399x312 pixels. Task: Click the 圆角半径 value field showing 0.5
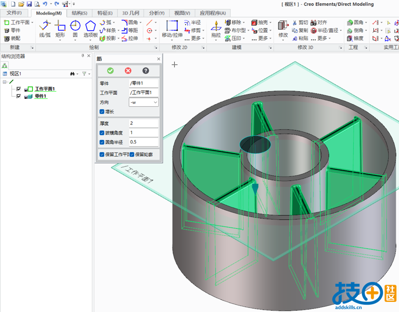coord(144,142)
